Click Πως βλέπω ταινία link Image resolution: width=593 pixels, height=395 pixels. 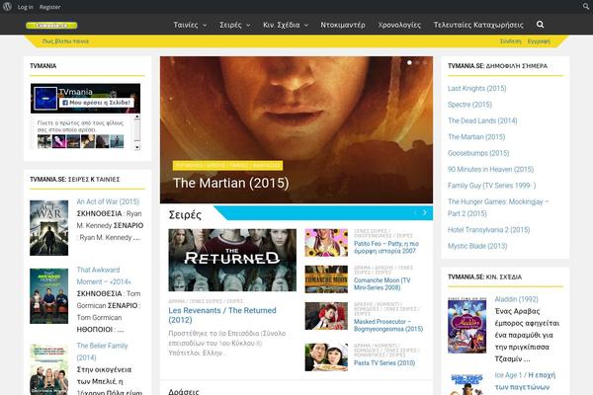65,41
